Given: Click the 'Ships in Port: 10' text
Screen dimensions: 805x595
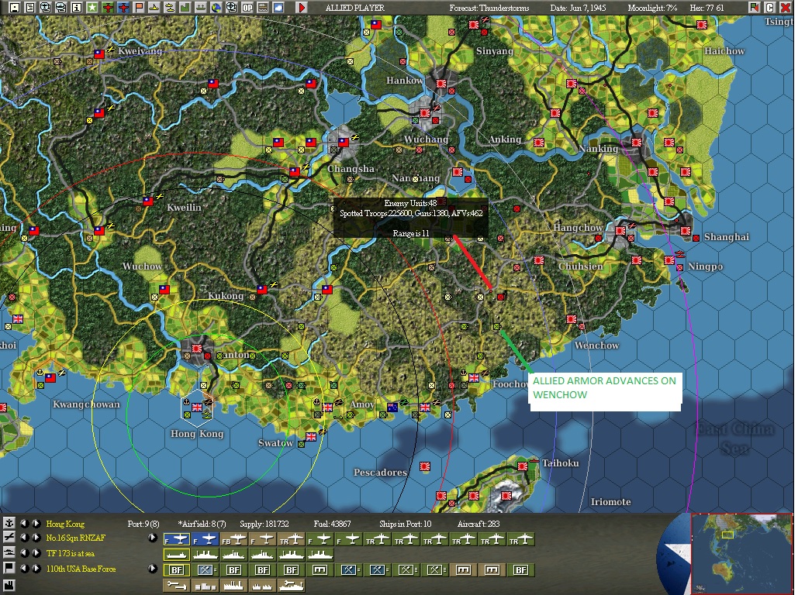Looking at the screenshot, I should (405, 524).
